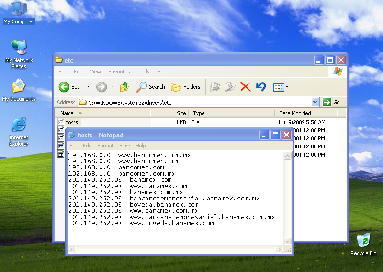
Task: Open View menu in Notepad
Action: pyautogui.click(x=124, y=146)
